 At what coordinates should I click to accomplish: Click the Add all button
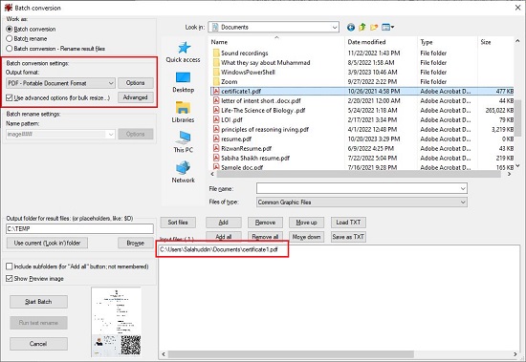(x=224, y=237)
